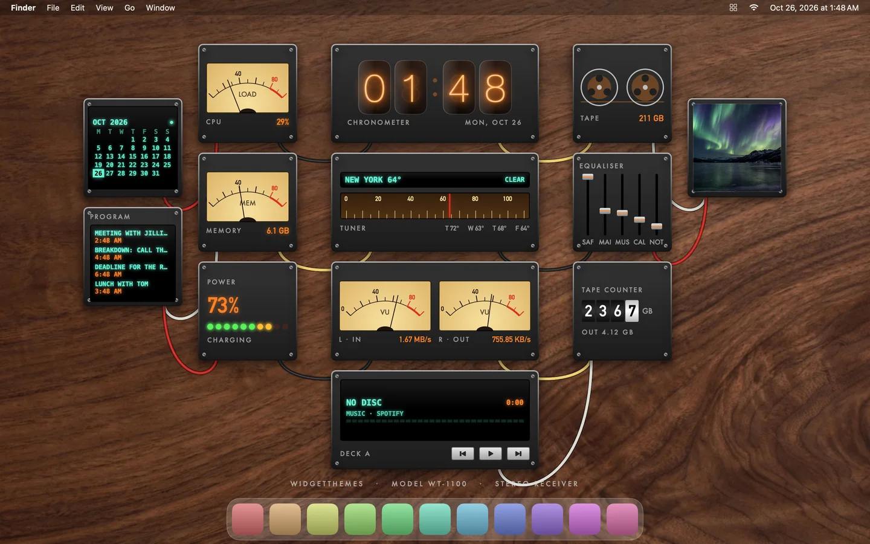This screenshot has width=870, height=544.
Task: Skip to previous track on Deck A
Action: point(463,453)
